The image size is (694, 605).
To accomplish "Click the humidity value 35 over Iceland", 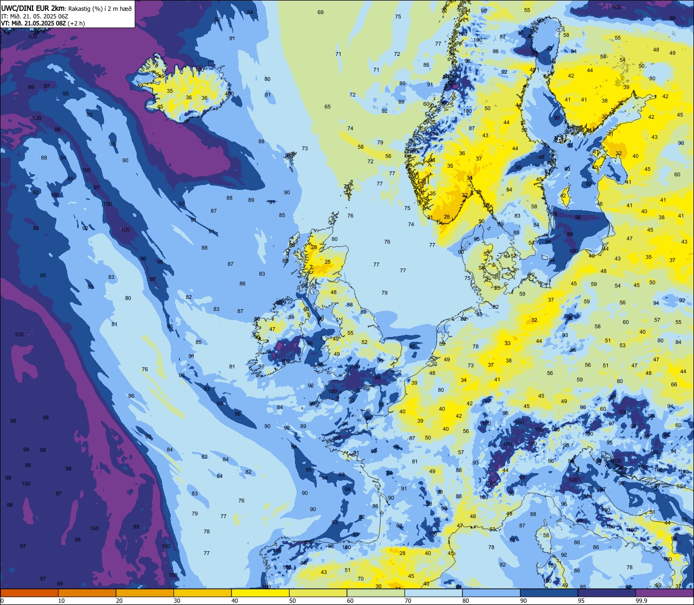I will [x=170, y=91].
